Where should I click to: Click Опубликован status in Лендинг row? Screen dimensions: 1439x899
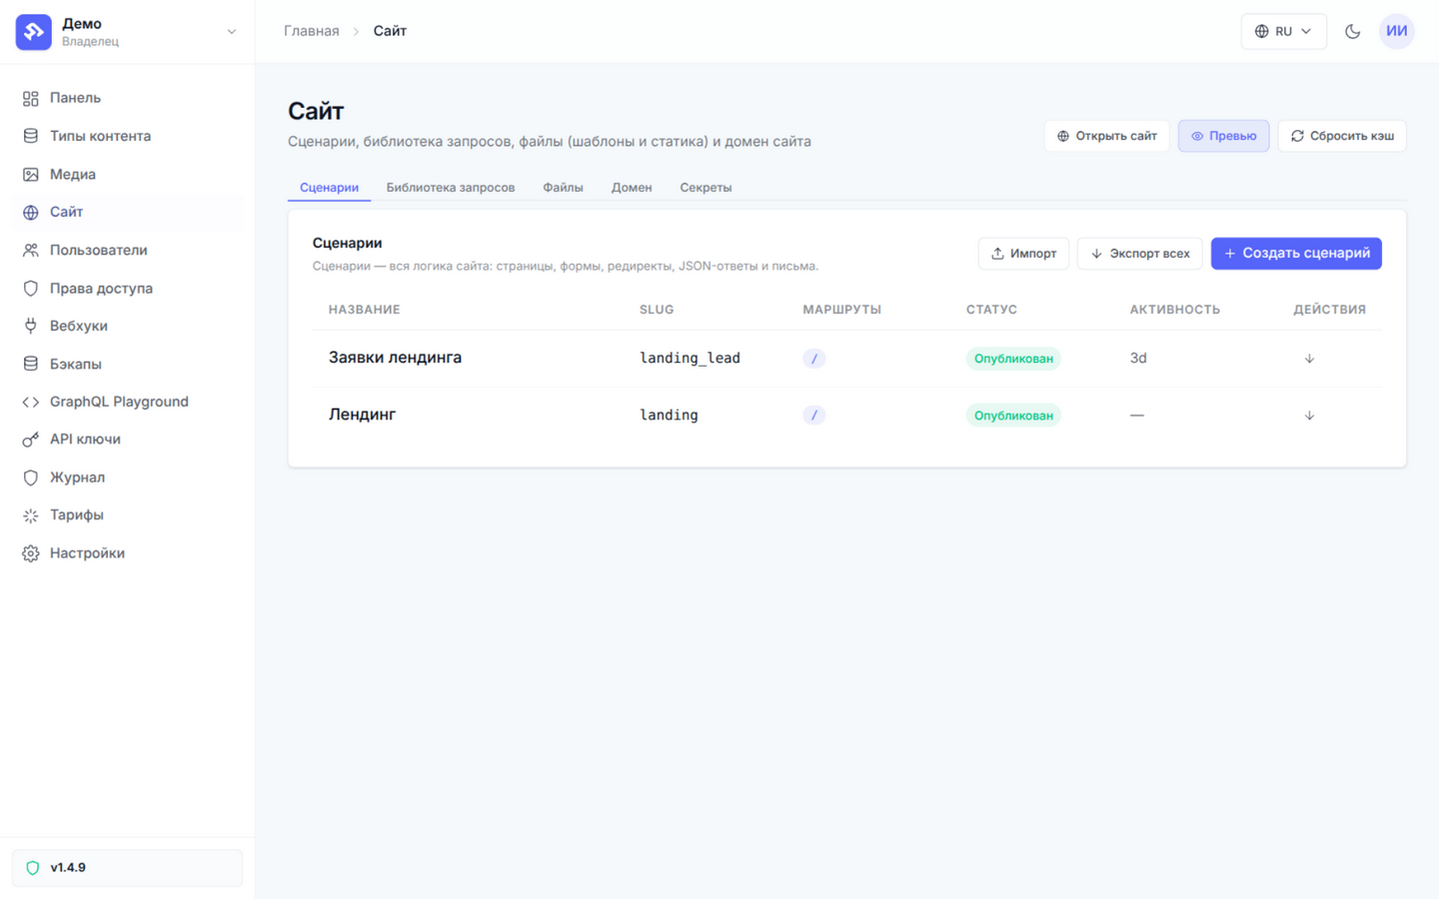1013,416
